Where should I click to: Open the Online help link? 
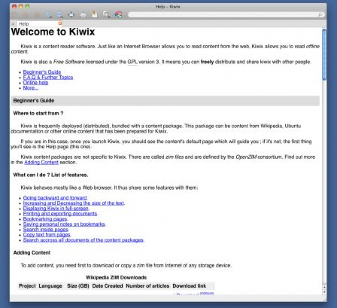pos(35,83)
